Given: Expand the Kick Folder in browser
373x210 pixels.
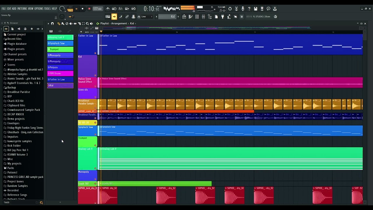Looking at the screenshot, I should (x=14, y=146).
